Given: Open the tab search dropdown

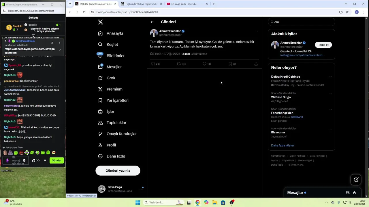Looking at the screenshot, I should pyautogui.click(x=70, y=4).
